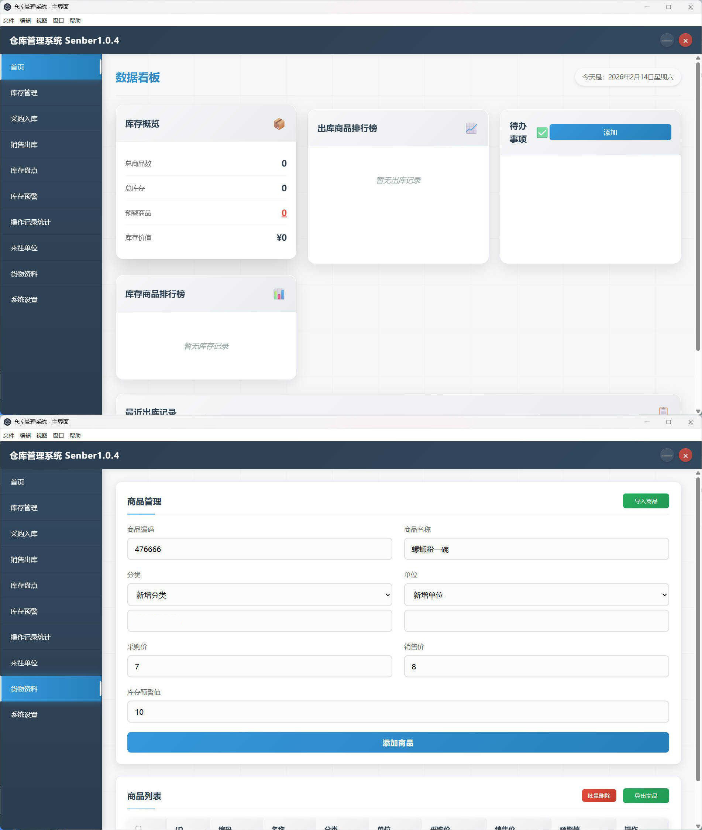
Task: Click the red 预警商品 count link
Action: point(284,213)
